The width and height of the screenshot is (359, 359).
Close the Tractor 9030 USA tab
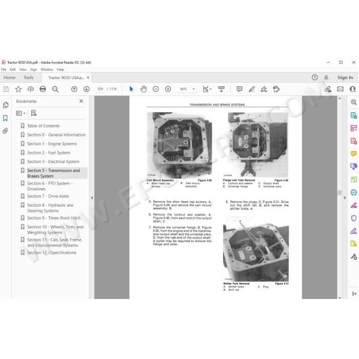click(x=88, y=77)
